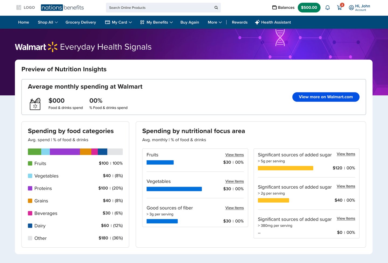
Task: Click dark blue Dairy legend swatch
Action: (30, 226)
